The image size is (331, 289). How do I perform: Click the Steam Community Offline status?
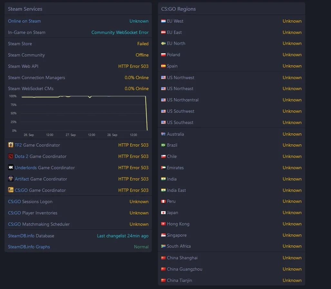(x=142, y=55)
